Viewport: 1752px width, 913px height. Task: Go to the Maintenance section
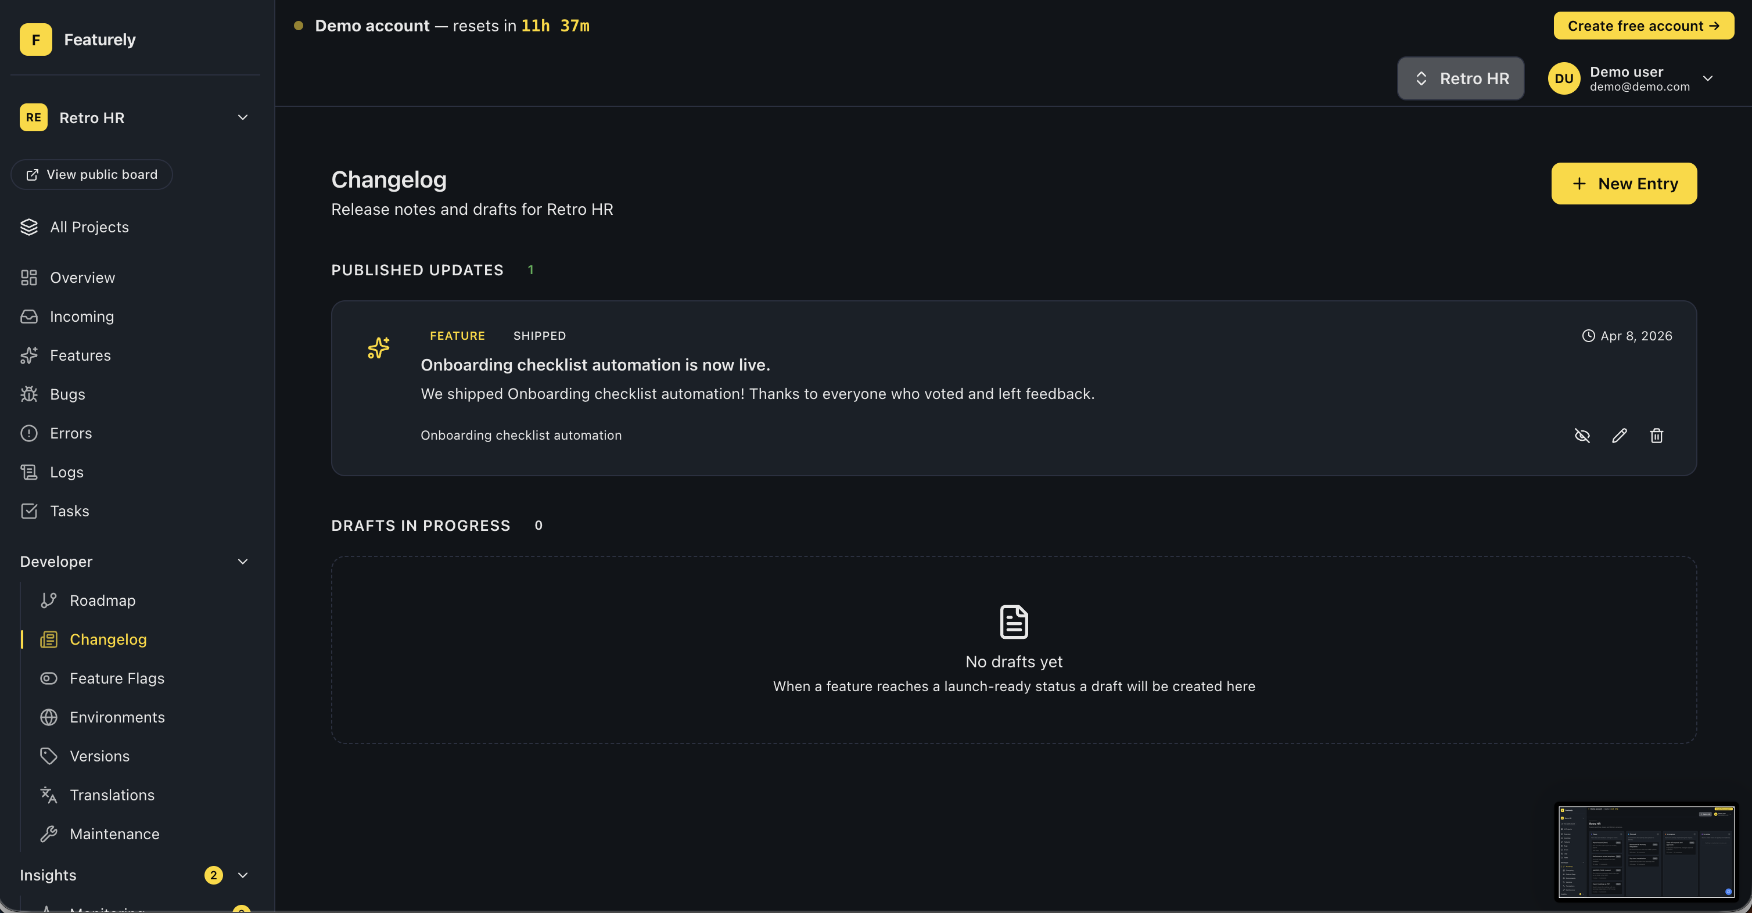(x=114, y=833)
